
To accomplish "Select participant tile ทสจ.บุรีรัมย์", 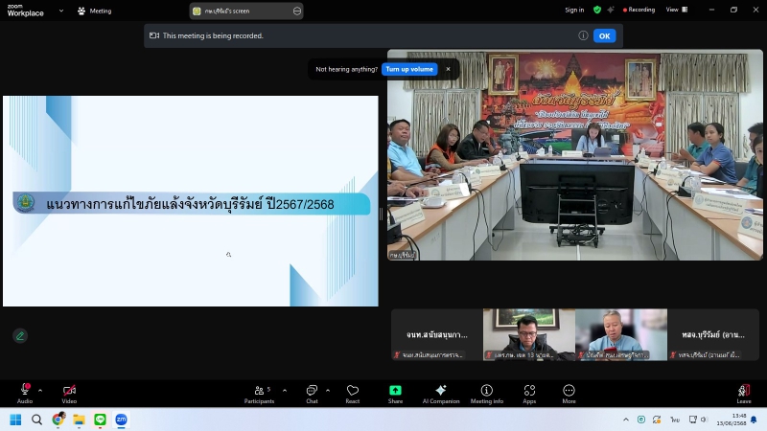I will (x=713, y=334).
